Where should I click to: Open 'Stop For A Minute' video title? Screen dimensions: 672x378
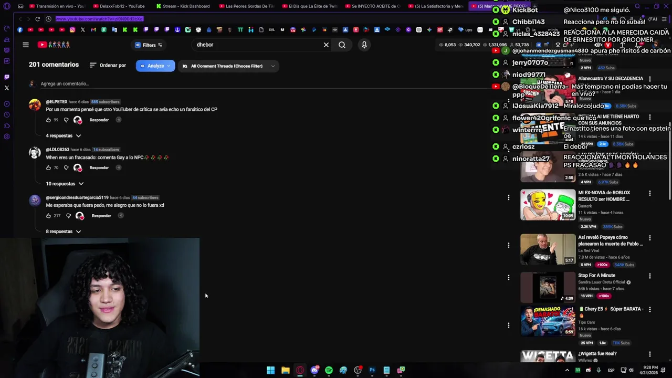[596, 276]
